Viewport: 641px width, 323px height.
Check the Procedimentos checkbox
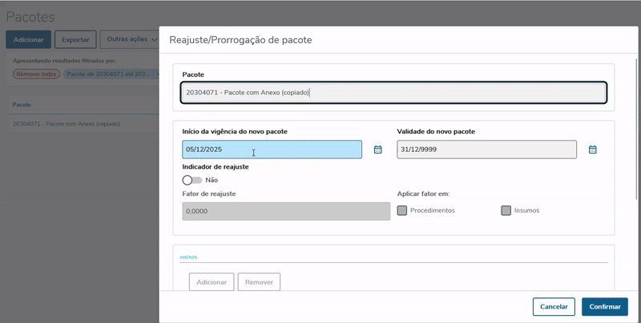pyautogui.click(x=402, y=210)
